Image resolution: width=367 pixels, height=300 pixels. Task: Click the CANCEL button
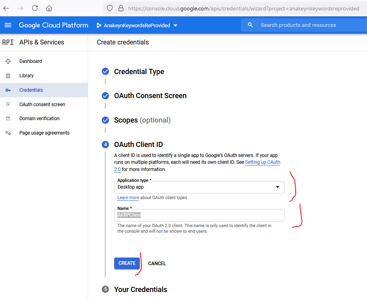click(157, 264)
